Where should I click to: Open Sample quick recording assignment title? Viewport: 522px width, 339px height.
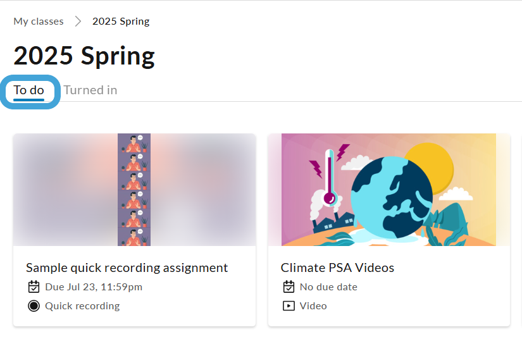point(127,268)
